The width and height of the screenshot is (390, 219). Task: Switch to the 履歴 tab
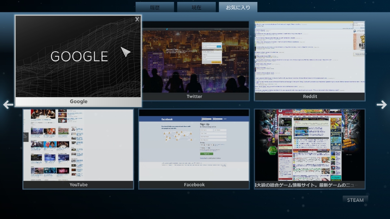click(x=155, y=7)
